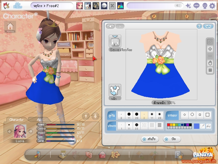The height and width of the screenshot is (164, 218).
Task: Select large circle eraser
Action: 192,115
